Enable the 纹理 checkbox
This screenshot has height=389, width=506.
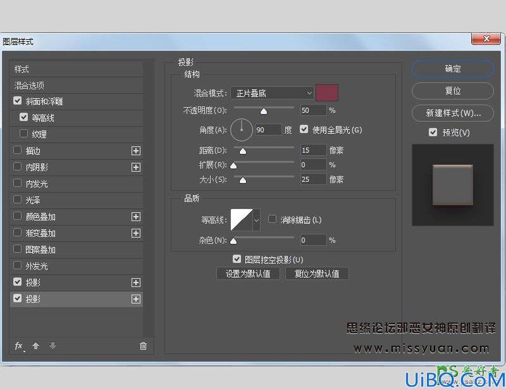pos(23,133)
